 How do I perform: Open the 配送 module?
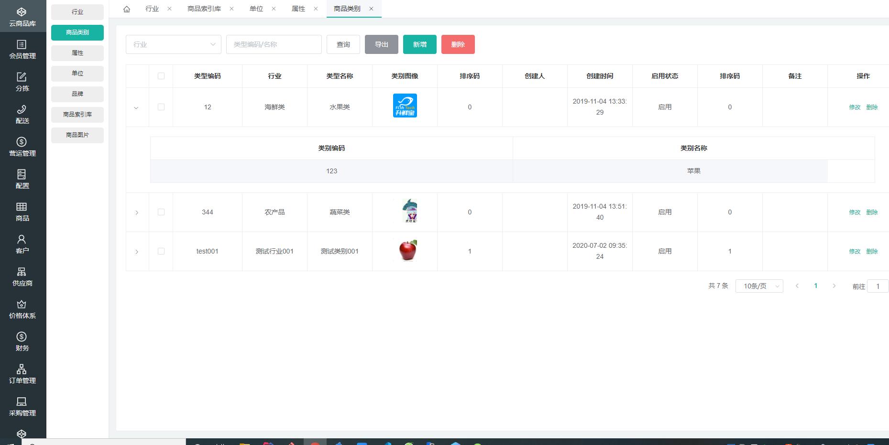coord(22,115)
